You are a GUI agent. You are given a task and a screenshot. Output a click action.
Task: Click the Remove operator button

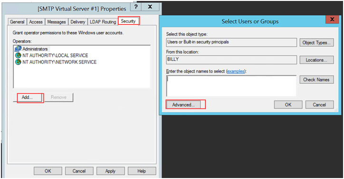point(58,97)
